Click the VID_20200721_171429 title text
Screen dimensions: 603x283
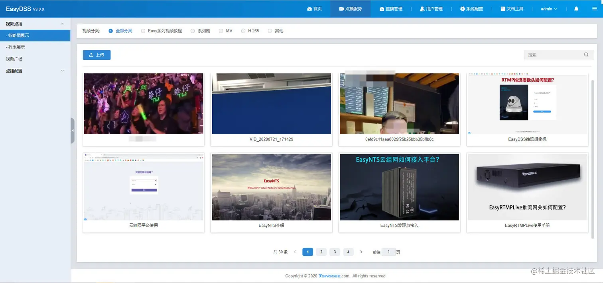pos(271,139)
